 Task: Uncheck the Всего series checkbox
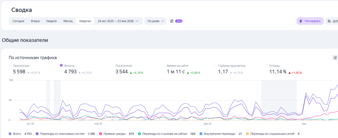coord(10,134)
